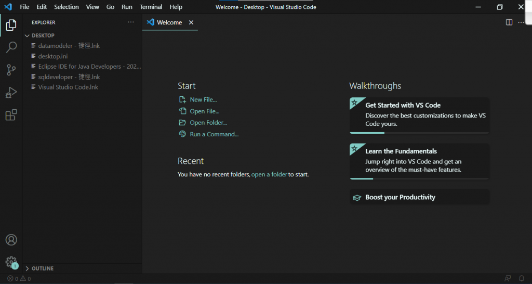Image resolution: width=532 pixels, height=284 pixels.
Task: Click the New File icon under Start
Action: pos(182,99)
